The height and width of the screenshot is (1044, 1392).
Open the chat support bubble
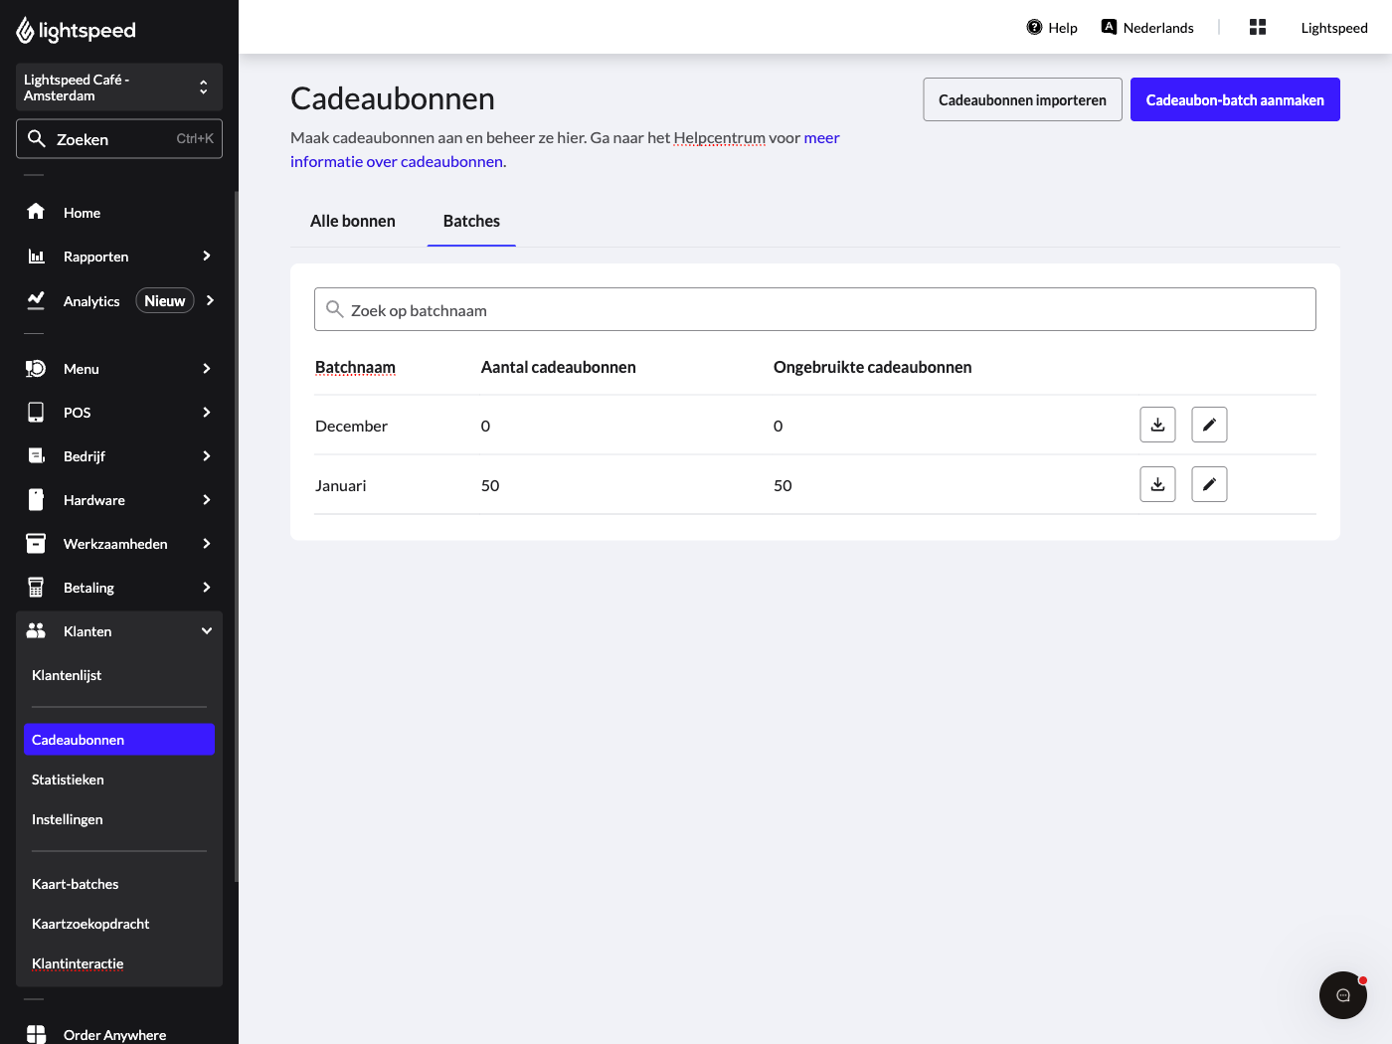(x=1343, y=994)
